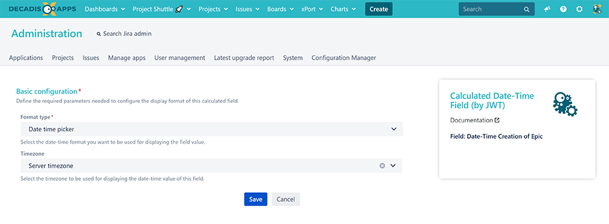
Task: Open the Format type dropdown
Action: [x=211, y=129]
